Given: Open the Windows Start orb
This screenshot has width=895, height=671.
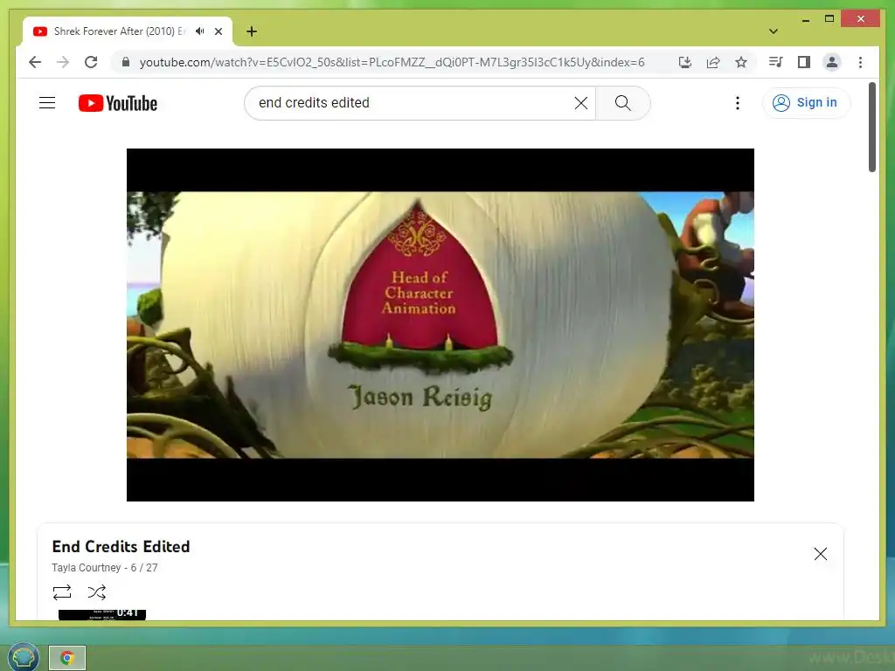Looking at the screenshot, I should pyautogui.click(x=23, y=657).
